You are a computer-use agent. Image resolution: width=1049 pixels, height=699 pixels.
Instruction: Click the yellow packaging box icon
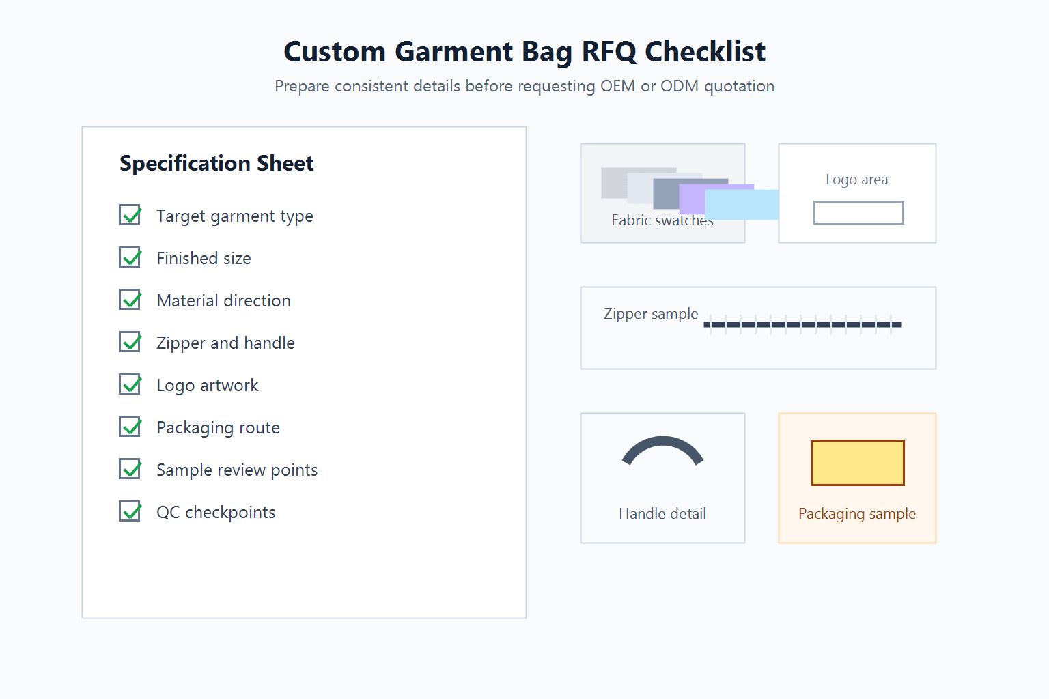pos(858,463)
